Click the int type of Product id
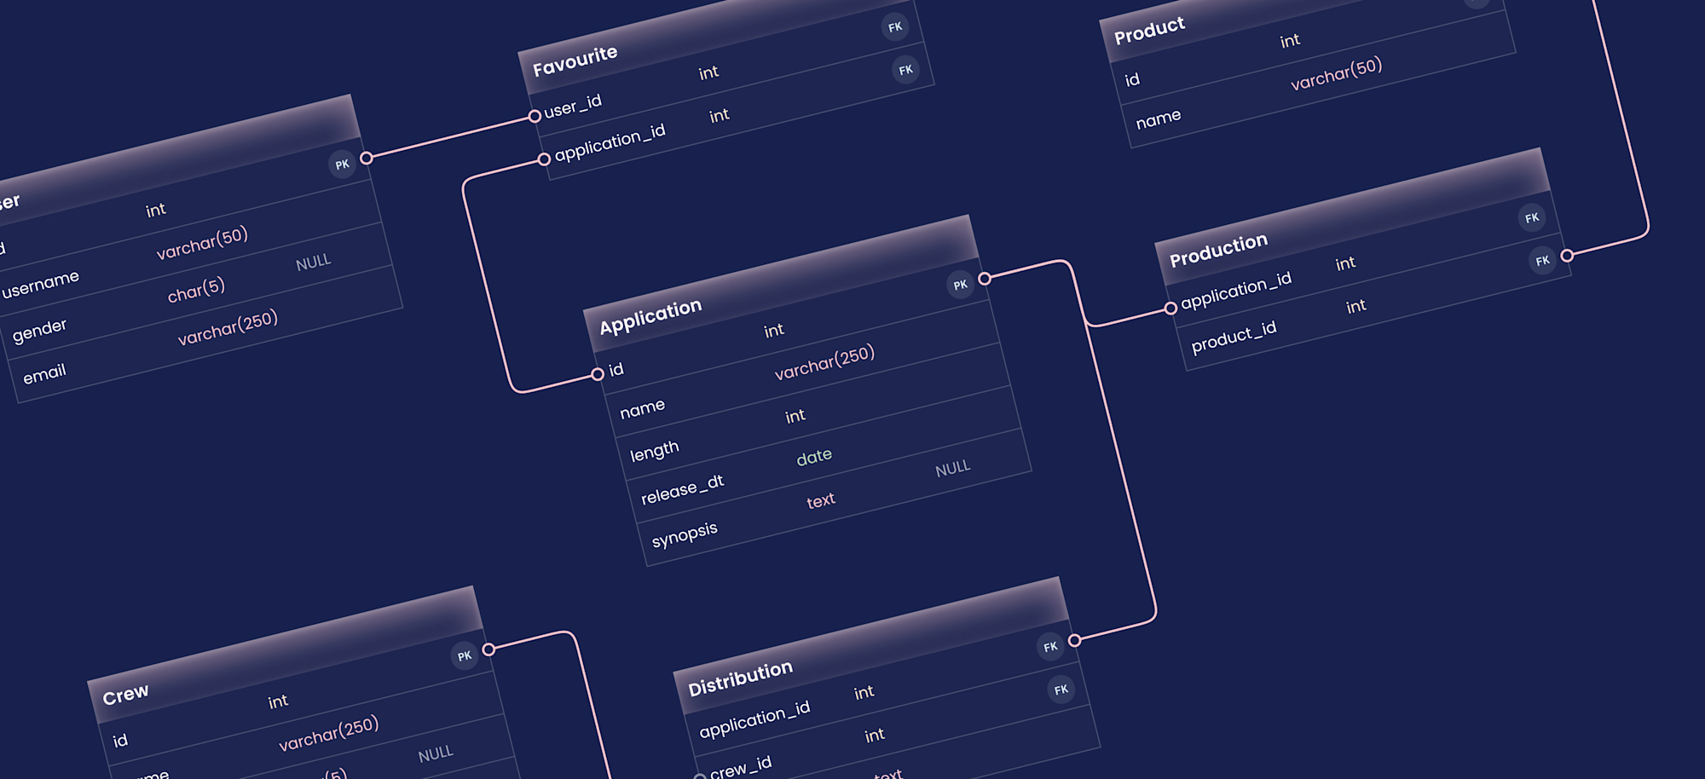 [x=1290, y=40]
